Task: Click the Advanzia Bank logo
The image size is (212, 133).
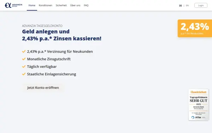Action: pos(13,5)
